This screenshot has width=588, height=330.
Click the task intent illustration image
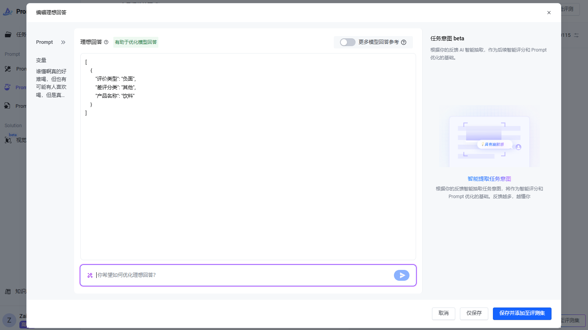tap(489, 136)
